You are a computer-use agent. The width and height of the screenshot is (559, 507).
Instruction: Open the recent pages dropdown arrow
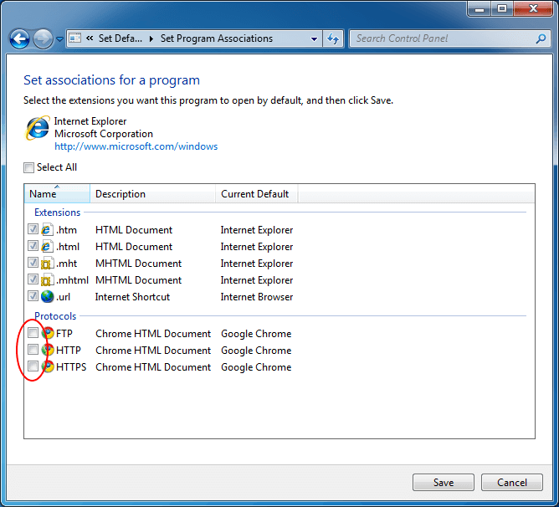coord(59,38)
